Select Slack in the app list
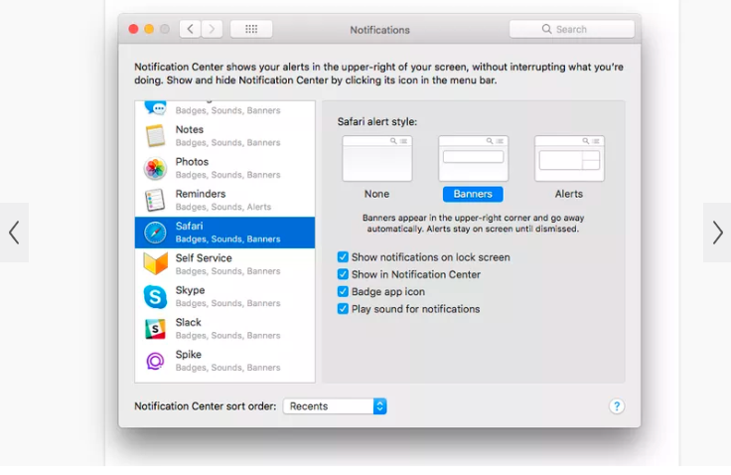The image size is (731, 475). [224, 329]
